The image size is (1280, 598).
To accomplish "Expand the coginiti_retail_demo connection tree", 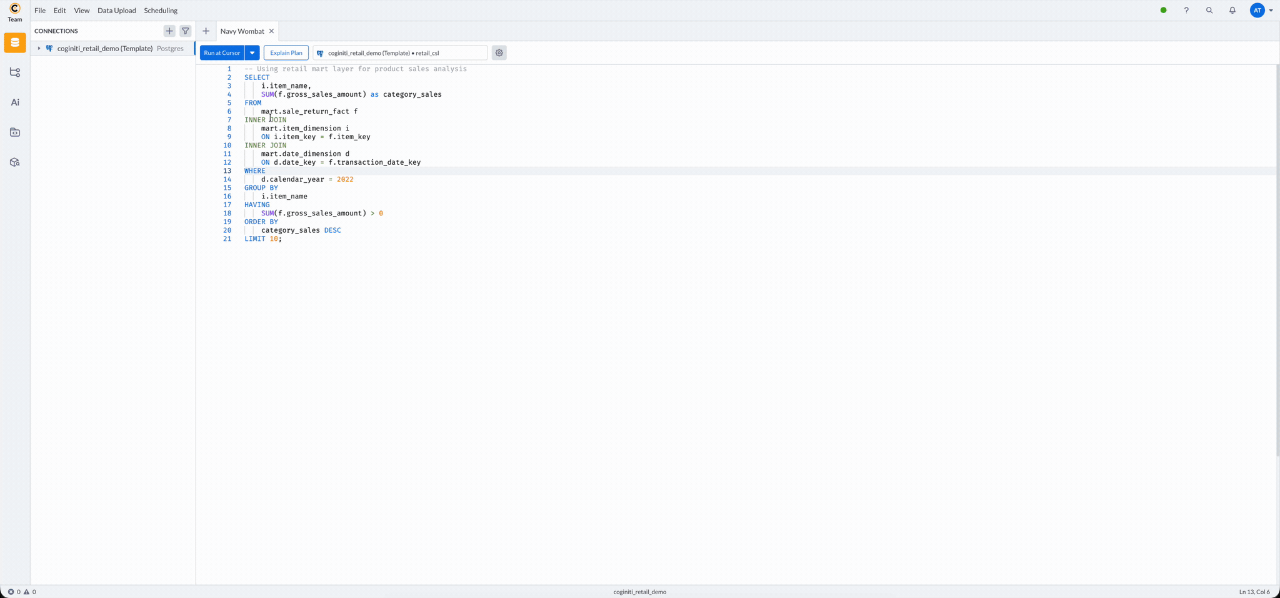I will (39, 49).
